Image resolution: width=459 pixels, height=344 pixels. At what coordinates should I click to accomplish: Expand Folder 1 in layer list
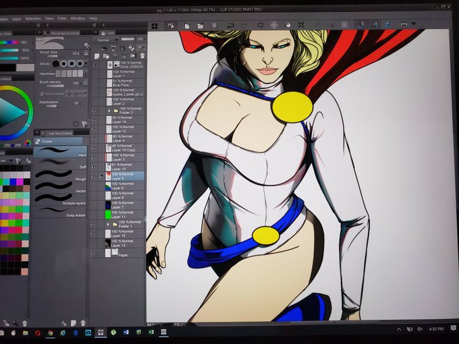point(108,225)
